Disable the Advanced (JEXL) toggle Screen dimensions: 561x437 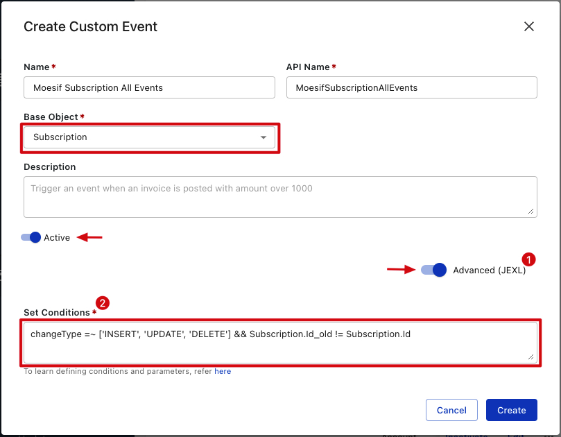point(433,271)
